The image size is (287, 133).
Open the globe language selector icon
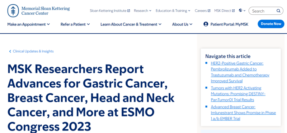pos(240,10)
